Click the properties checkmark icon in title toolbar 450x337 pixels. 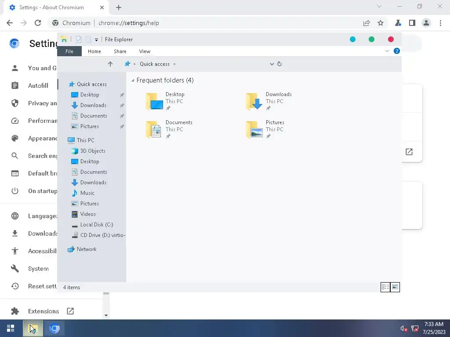point(79,39)
